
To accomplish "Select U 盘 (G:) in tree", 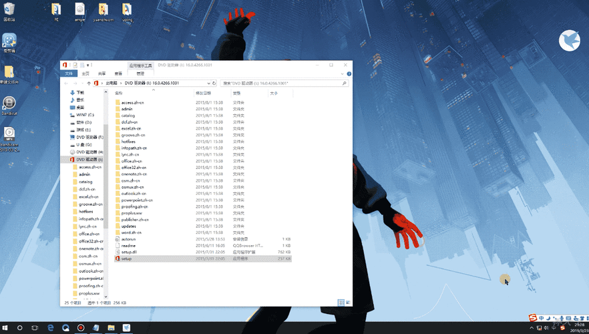I will (x=83, y=145).
